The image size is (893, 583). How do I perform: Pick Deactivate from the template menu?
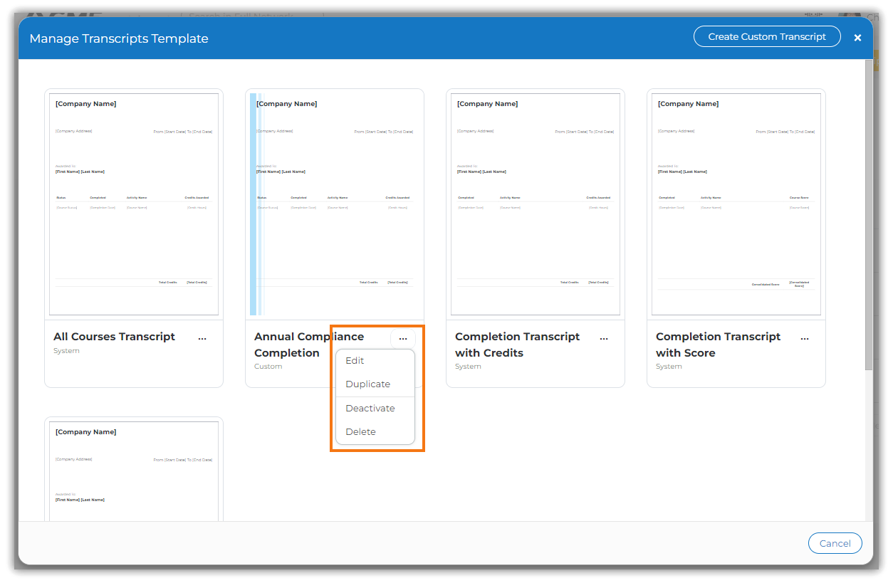click(370, 409)
